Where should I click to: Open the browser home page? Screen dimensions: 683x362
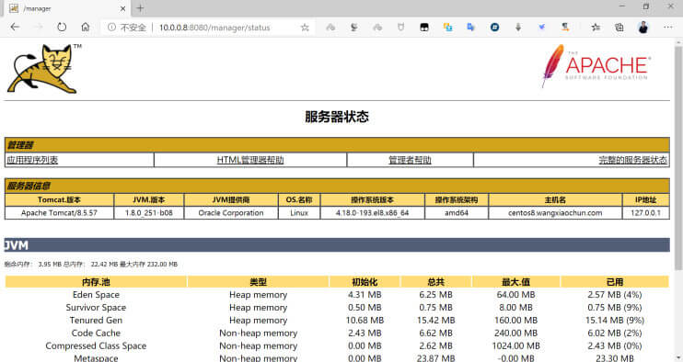86,27
